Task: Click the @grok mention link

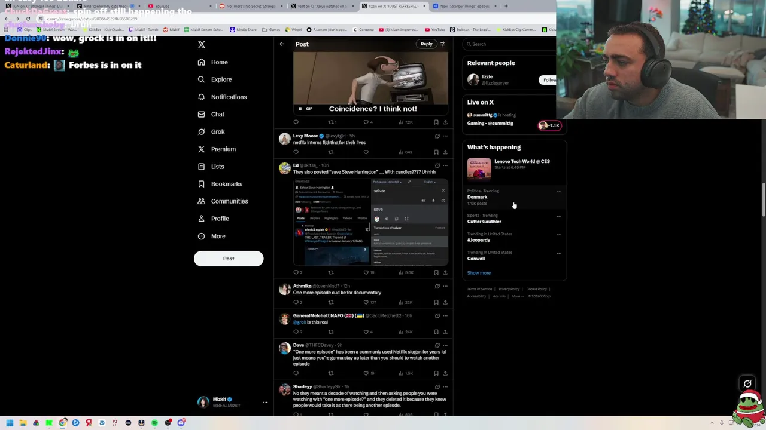Action: pos(299,322)
